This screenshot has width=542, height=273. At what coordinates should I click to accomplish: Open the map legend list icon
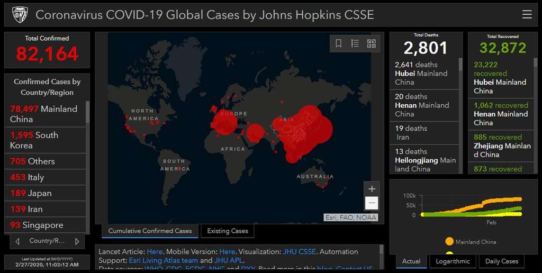coord(355,43)
